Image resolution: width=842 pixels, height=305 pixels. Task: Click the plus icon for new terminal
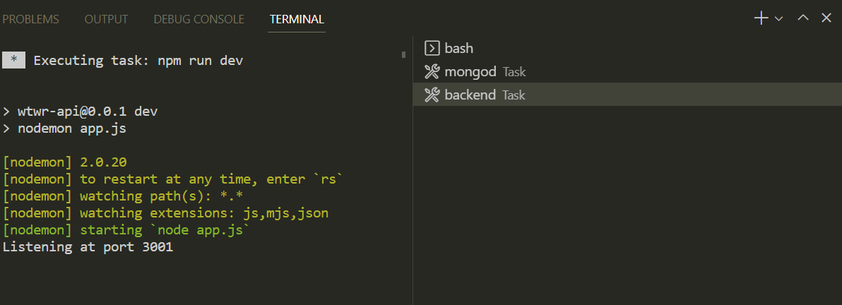pos(761,18)
